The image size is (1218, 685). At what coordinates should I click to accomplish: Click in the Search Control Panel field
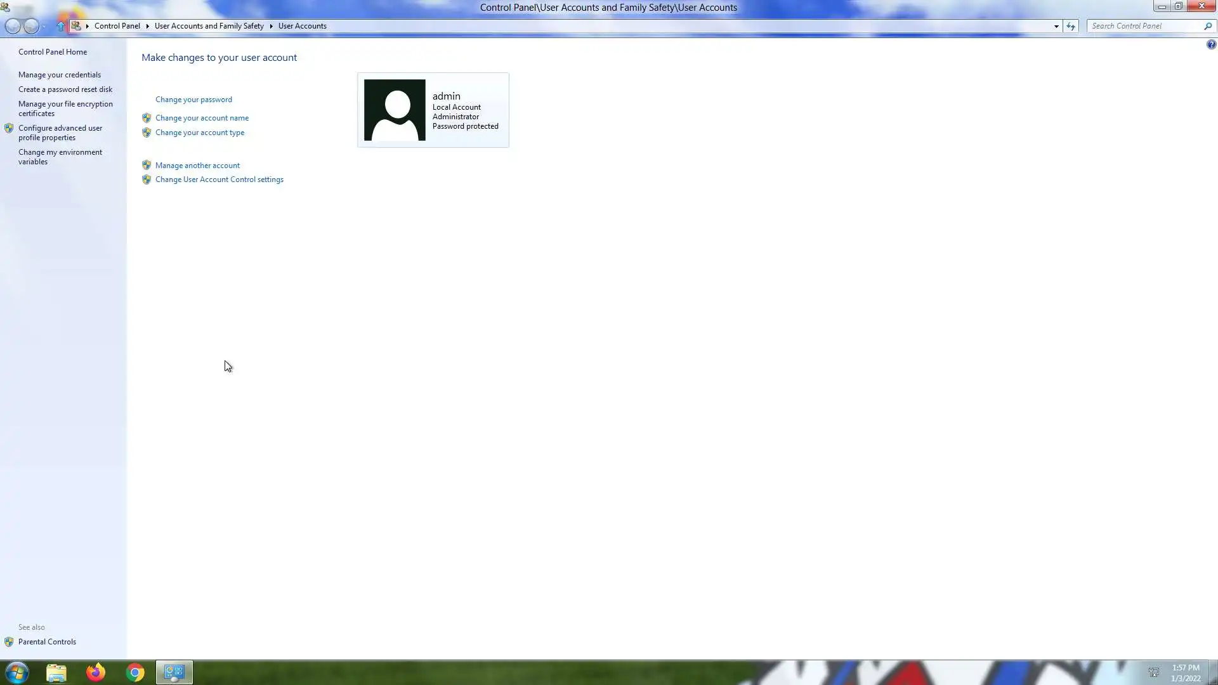click(x=1142, y=26)
